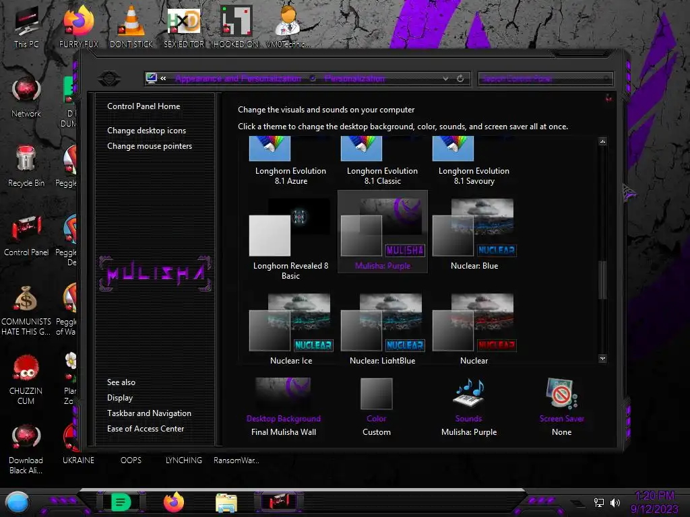Click the taskbar clock showing 9/12/2023
690x517 pixels.
pos(655,502)
